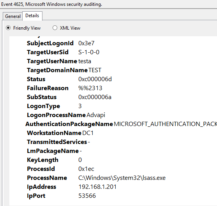Click the LogonProcessName value Advapi
217x206 pixels.
[x=96, y=115]
